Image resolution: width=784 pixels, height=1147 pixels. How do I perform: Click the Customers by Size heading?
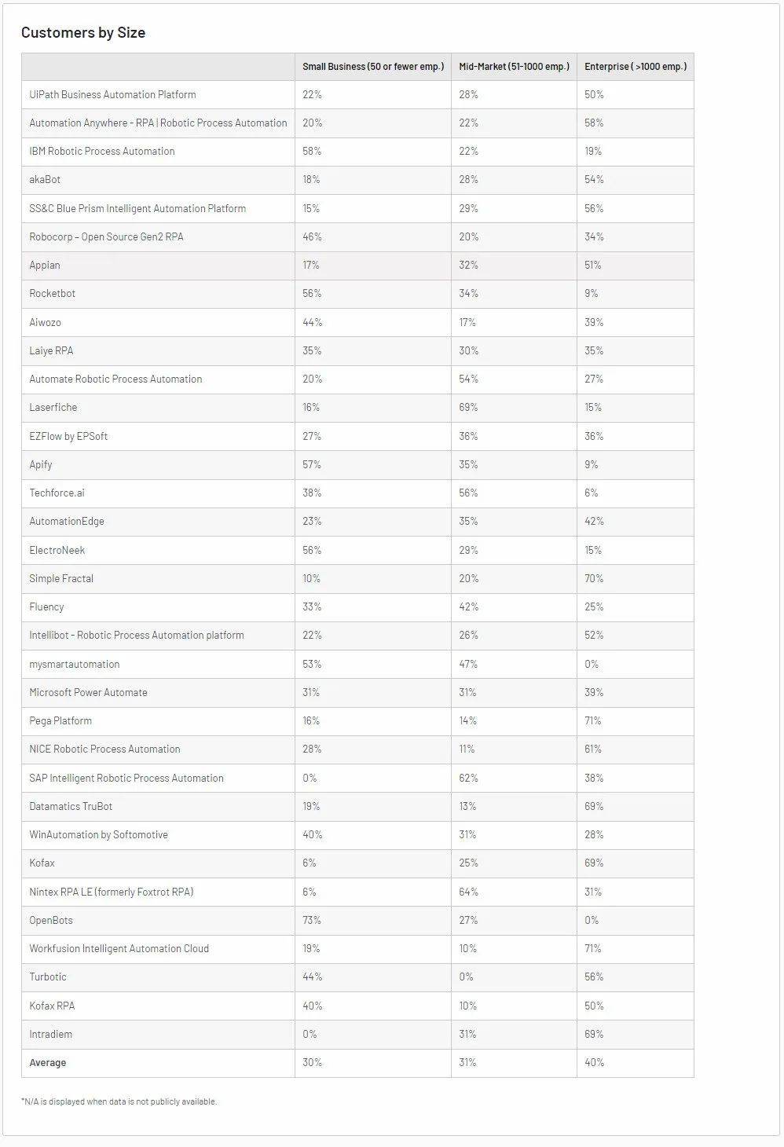pos(83,32)
